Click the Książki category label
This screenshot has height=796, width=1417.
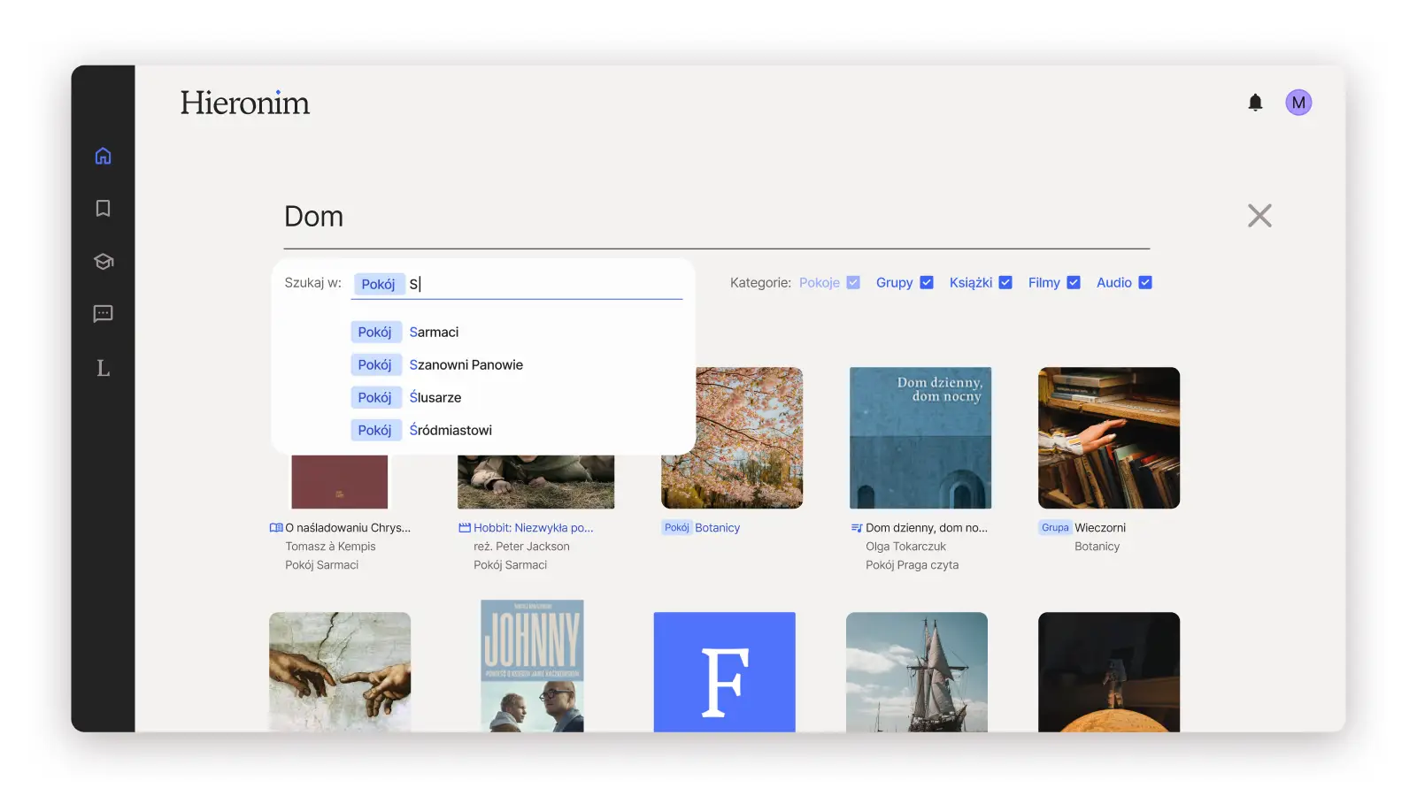click(971, 283)
